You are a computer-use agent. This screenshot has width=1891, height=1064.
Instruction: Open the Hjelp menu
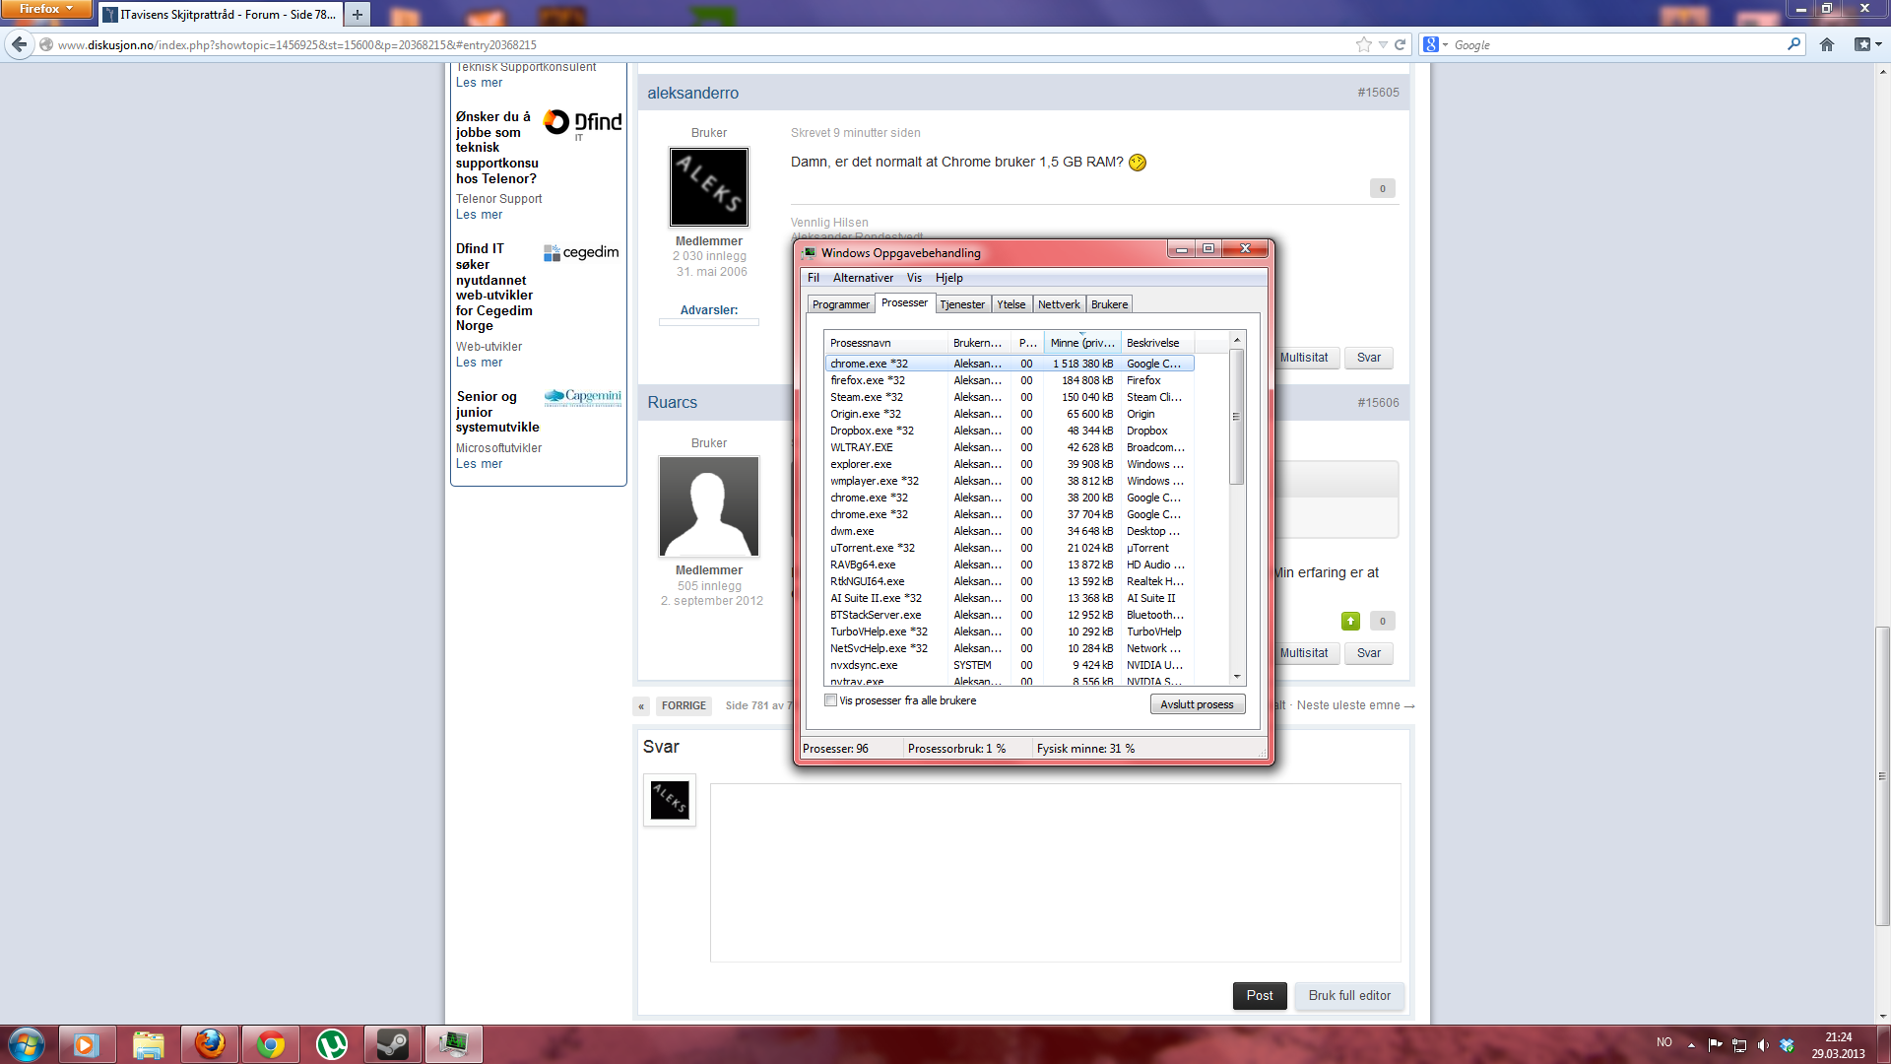point(948,278)
